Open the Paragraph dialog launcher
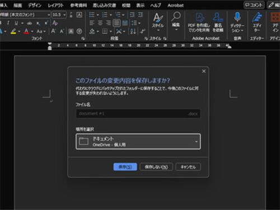280x210 pixels. [x=146, y=39]
